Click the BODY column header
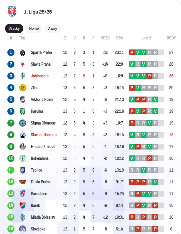The width and height of the screenshot is (181, 234). pyautogui.click(x=171, y=38)
